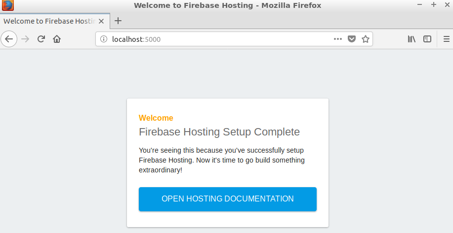Image resolution: width=453 pixels, height=233 pixels.
Task: Click the Firefox icon in title bar
Action: [8, 5]
